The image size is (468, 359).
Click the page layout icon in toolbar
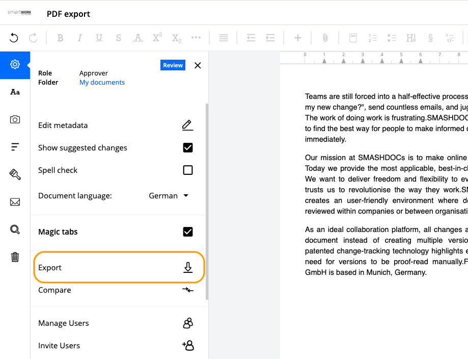point(353,38)
